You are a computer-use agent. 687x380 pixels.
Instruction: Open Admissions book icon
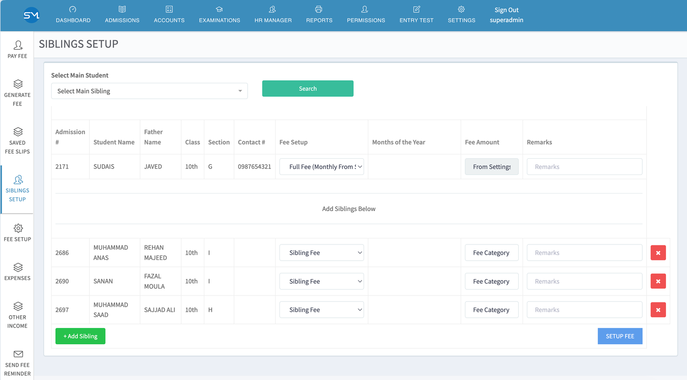pyautogui.click(x=122, y=9)
